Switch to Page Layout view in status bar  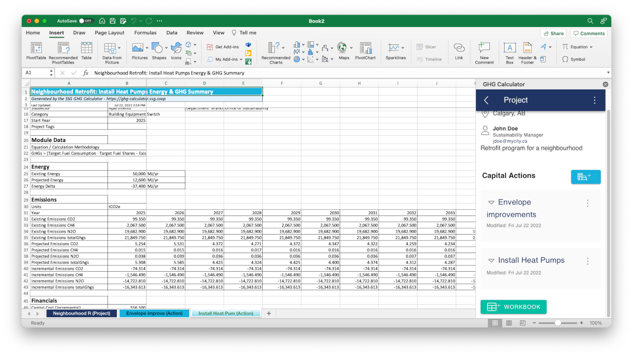point(509,323)
